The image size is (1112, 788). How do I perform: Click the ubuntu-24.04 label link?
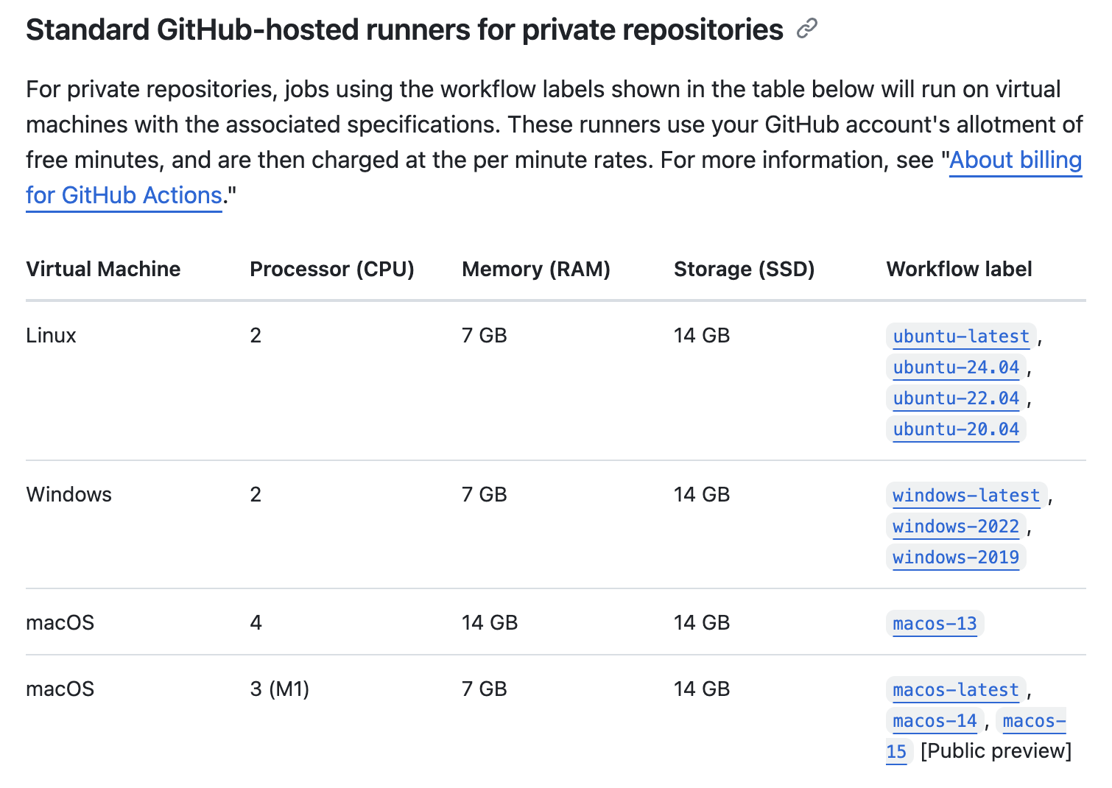[x=956, y=367]
